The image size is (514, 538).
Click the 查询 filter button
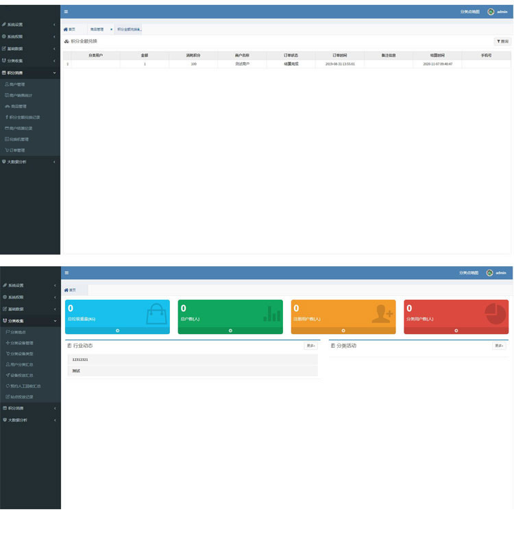(502, 42)
